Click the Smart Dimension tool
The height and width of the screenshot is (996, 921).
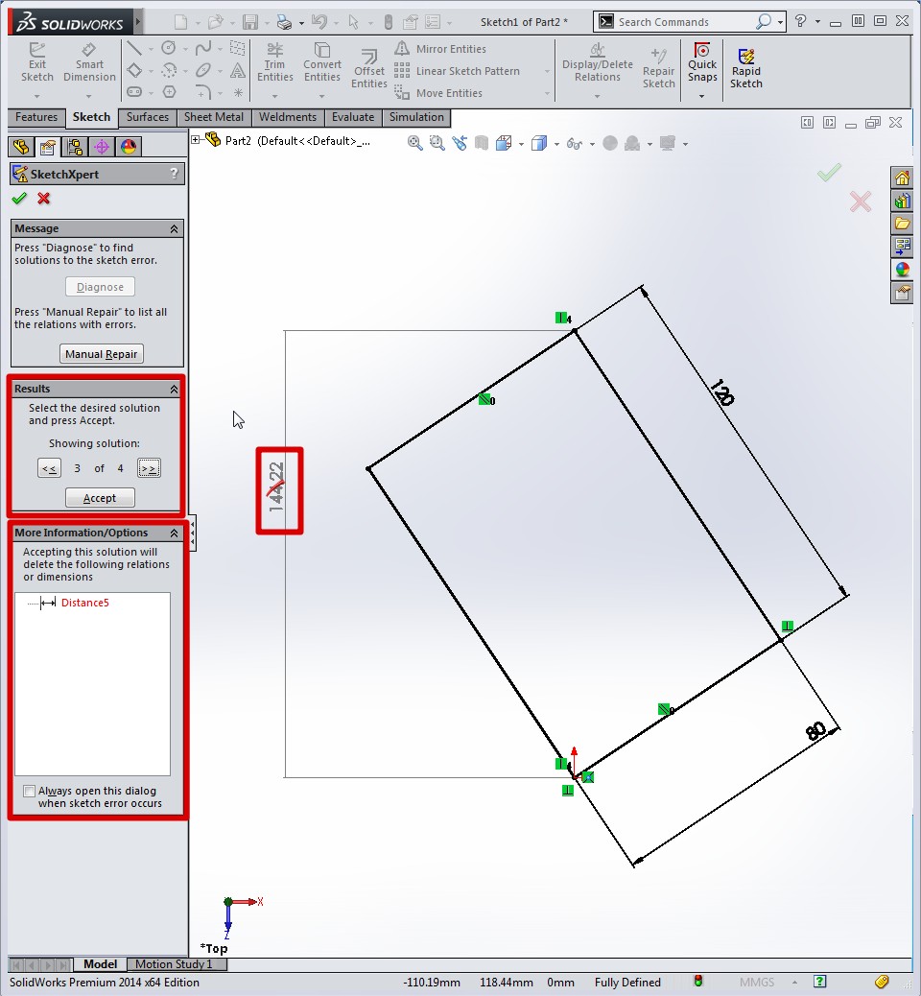89,63
